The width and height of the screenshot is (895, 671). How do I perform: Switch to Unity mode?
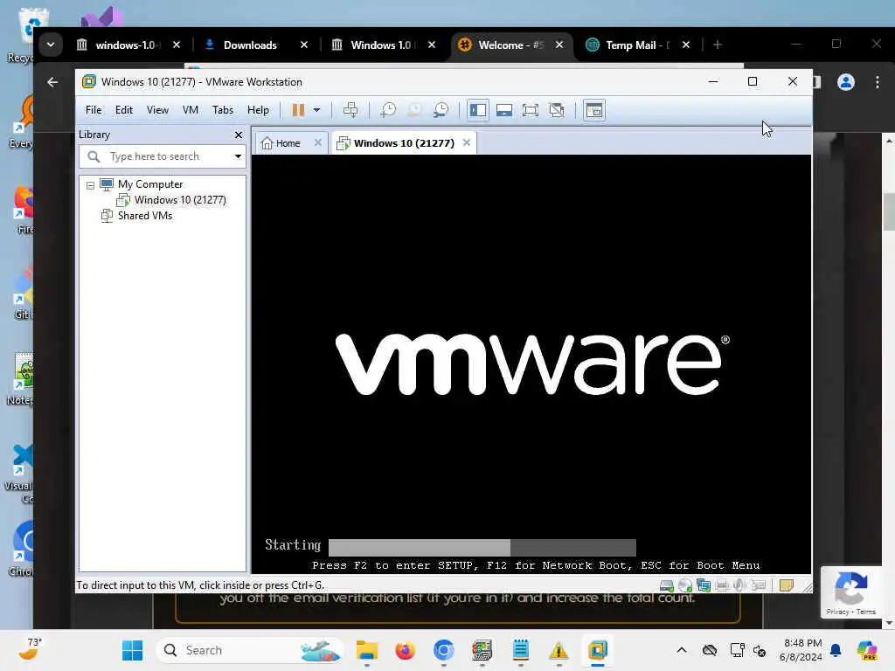point(557,110)
